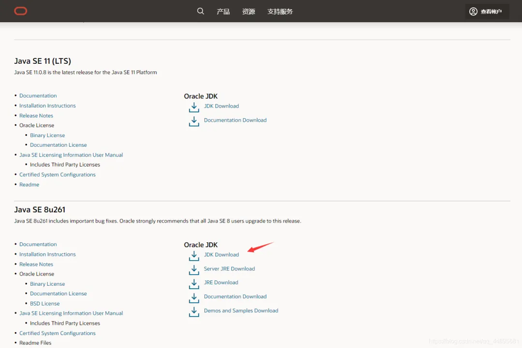
Task: Open the search magnifier icon
Action: coord(201,11)
